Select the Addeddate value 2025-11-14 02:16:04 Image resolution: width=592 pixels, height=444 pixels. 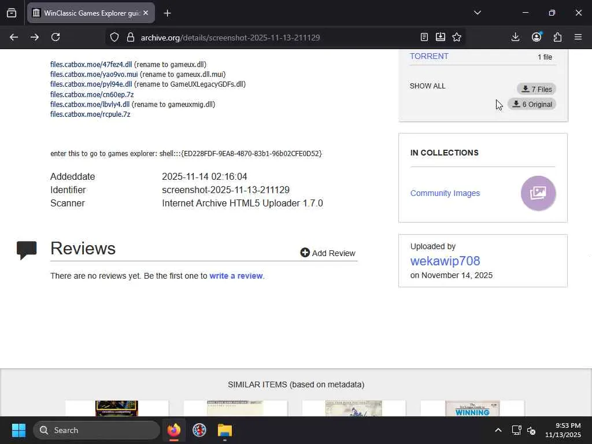pos(204,176)
